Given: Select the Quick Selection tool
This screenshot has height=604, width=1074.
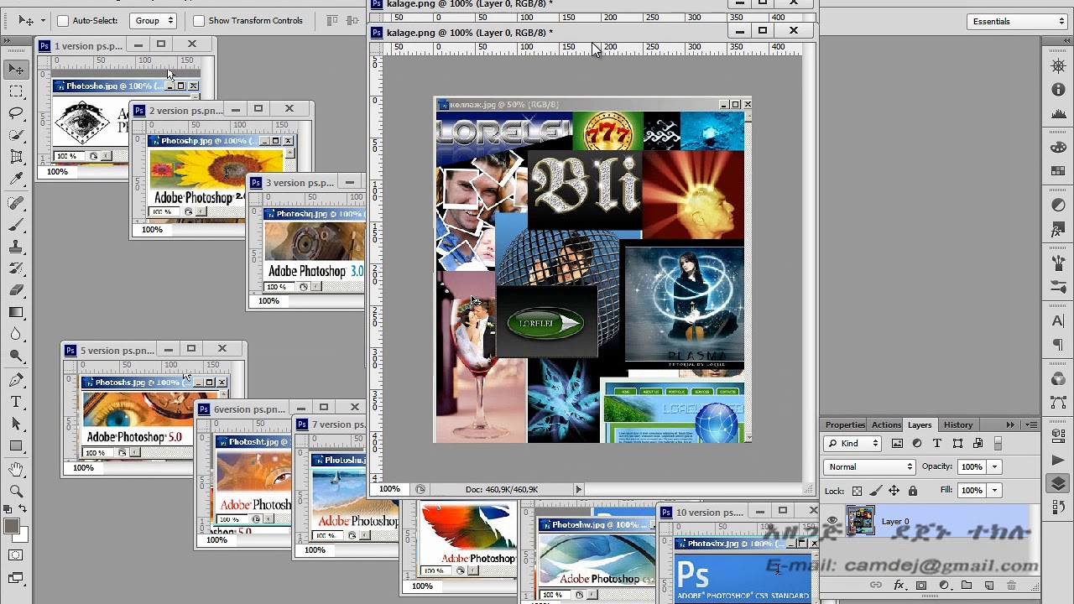Looking at the screenshot, I should click(16, 135).
